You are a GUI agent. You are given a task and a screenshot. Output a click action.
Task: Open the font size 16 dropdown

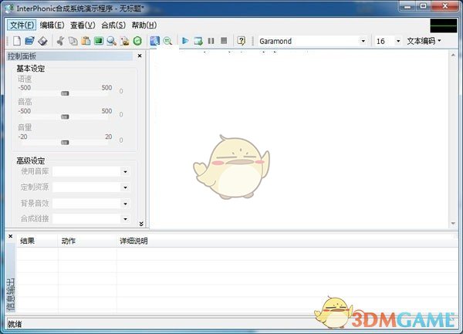tap(398, 41)
